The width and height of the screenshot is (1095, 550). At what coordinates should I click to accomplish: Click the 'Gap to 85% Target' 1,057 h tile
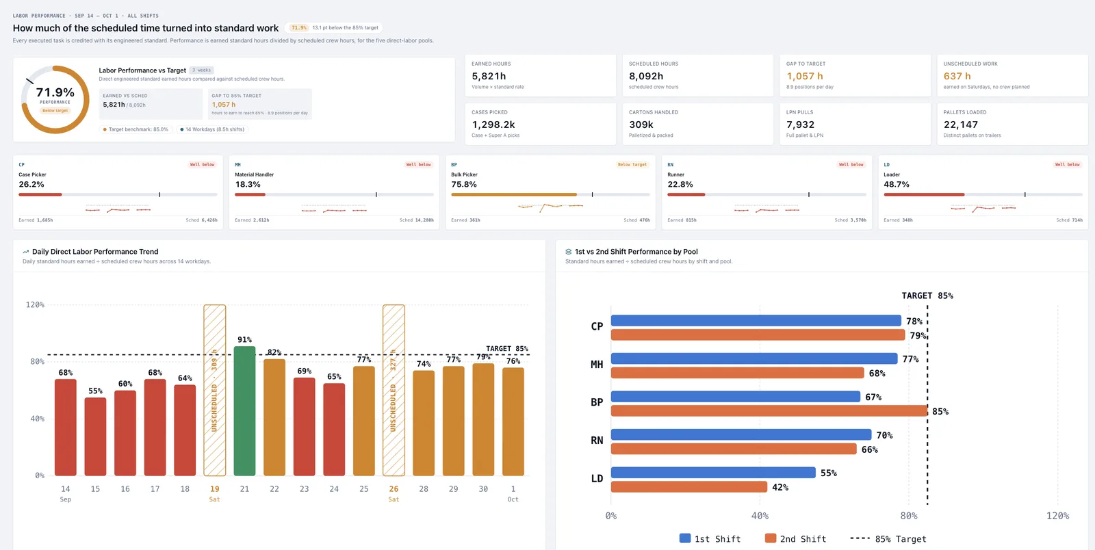coord(260,104)
